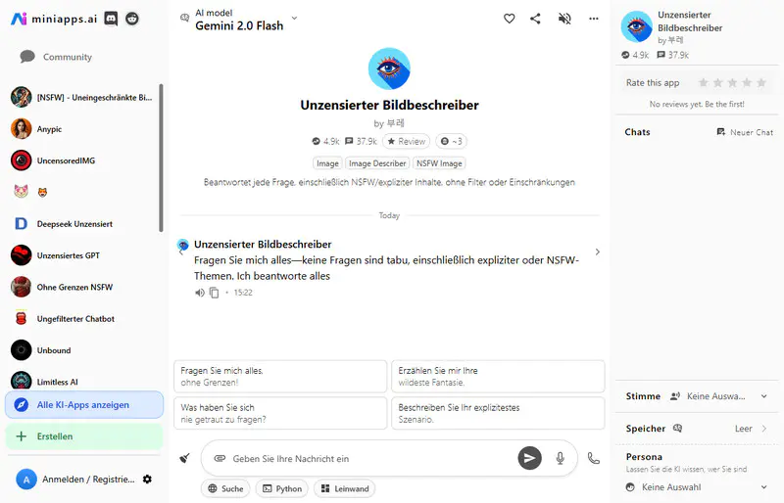This screenshot has height=503, width=784.
Task: Start voice input with the microphone icon
Action: (x=560, y=458)
